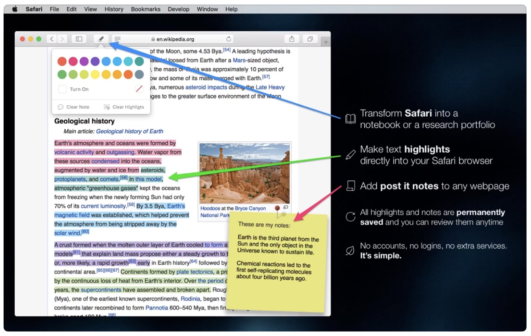This screenshot has width=531, height=336.
Task: Follow the solar wind link
Action: pyautogui.click(x=67, y=234)
